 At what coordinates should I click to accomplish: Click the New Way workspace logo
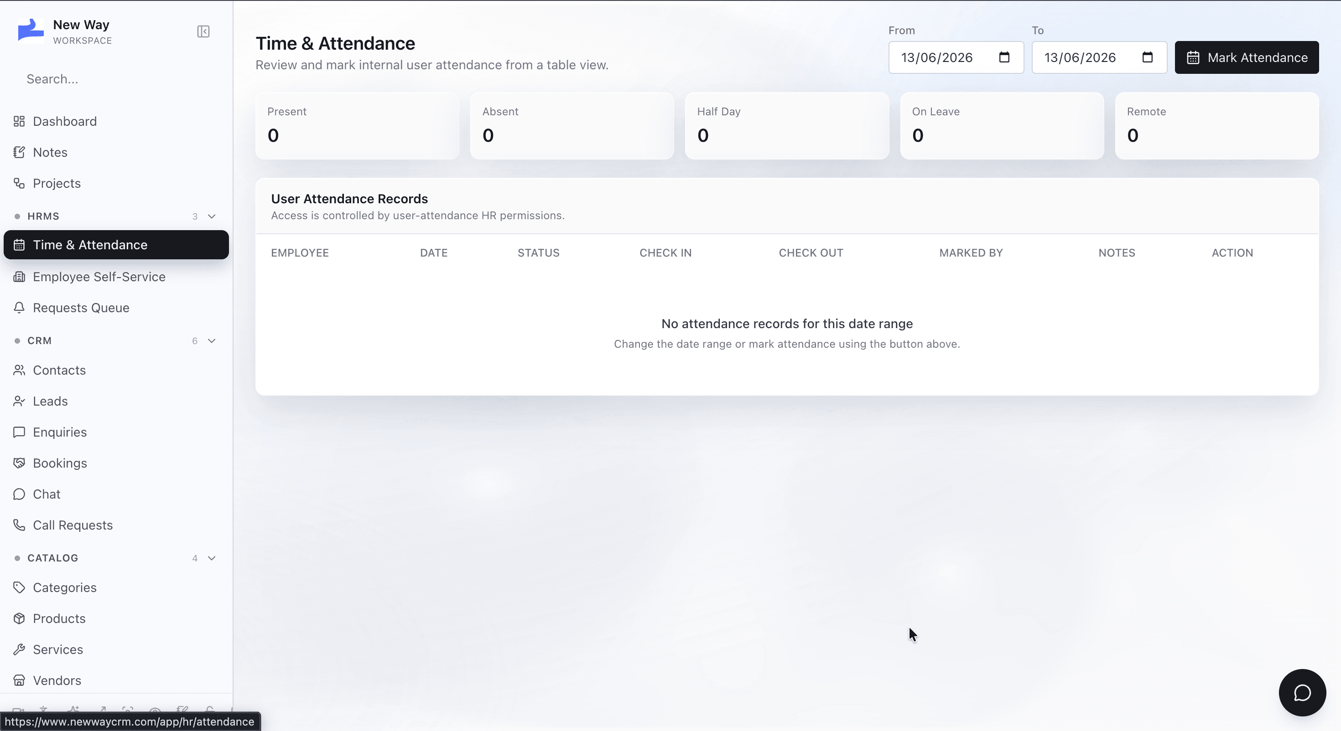[31, 30]
